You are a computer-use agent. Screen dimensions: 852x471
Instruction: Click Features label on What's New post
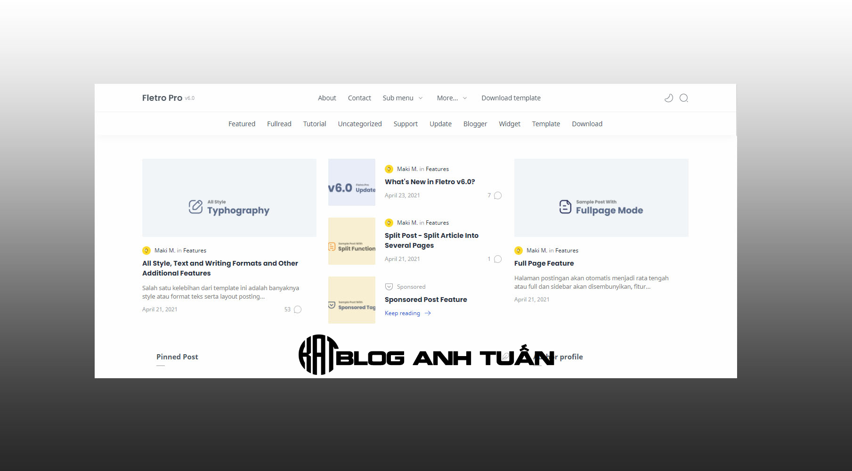[437, 169]
